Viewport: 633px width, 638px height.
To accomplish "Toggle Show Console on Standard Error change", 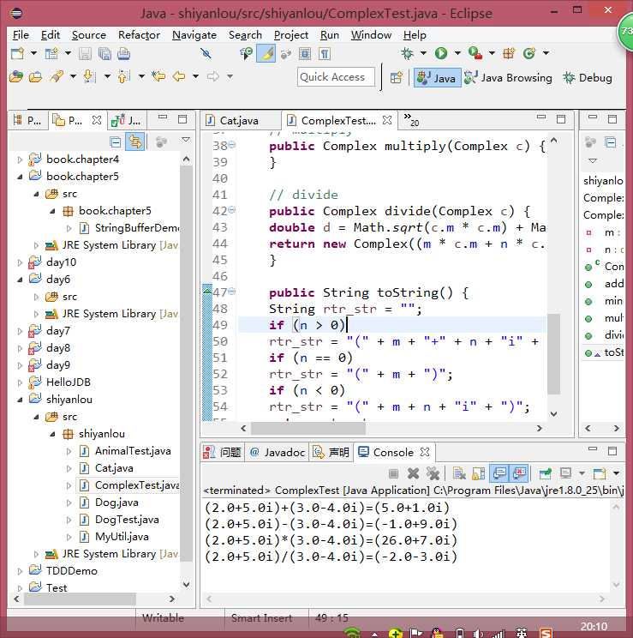I will click(519, 473).
